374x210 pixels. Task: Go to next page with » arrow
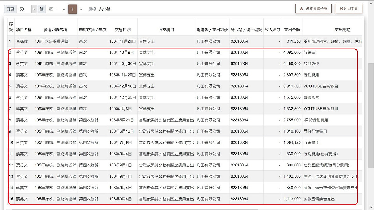81,9
